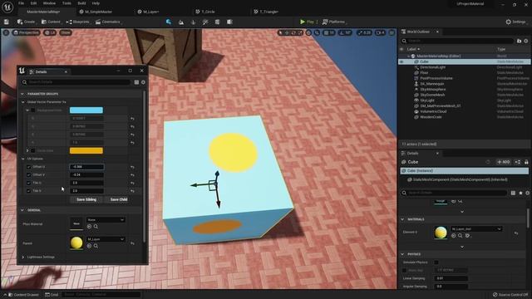Switch to the M_Layer tab

(x=149, y=12)
